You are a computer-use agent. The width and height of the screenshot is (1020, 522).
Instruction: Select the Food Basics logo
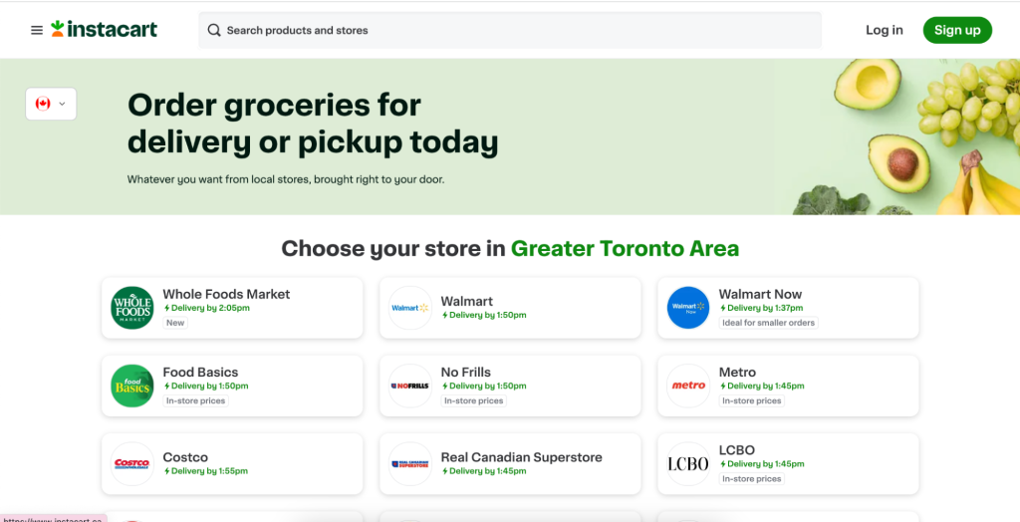[x=132, y=386]
